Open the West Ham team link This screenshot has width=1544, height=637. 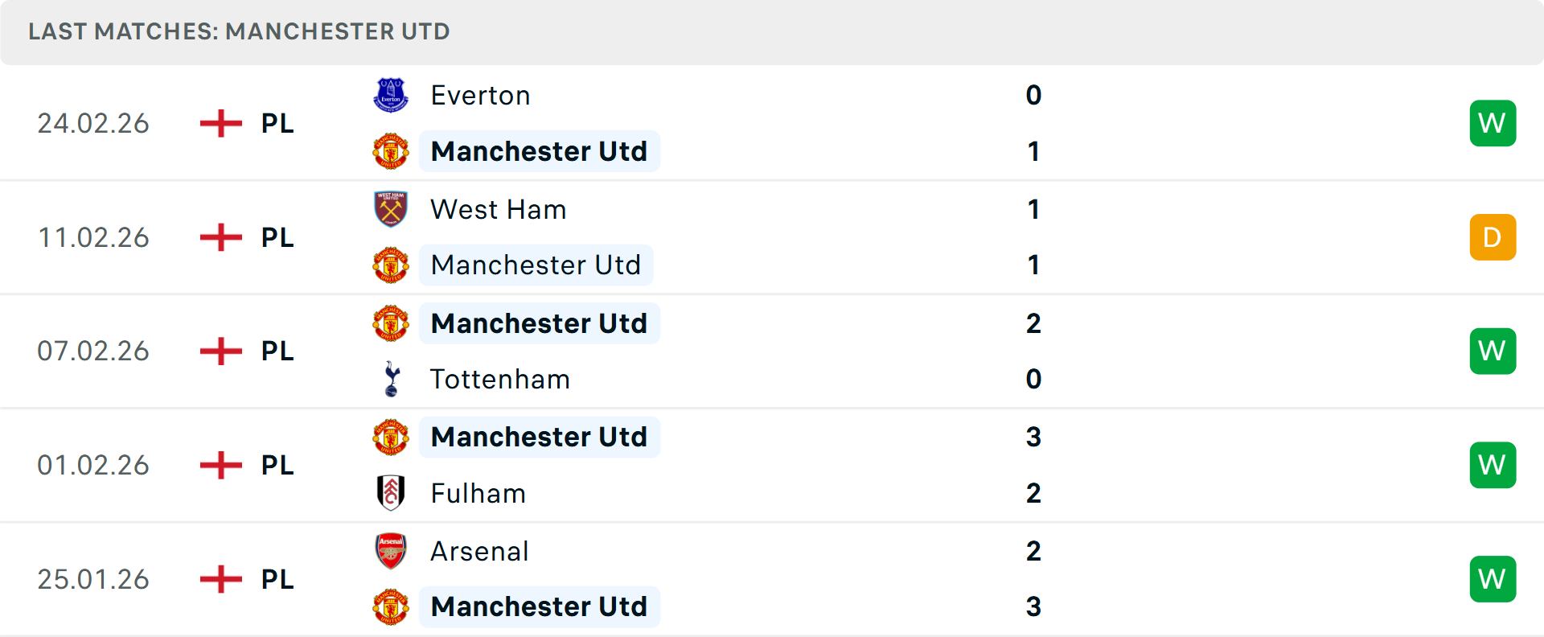[498, 210]
